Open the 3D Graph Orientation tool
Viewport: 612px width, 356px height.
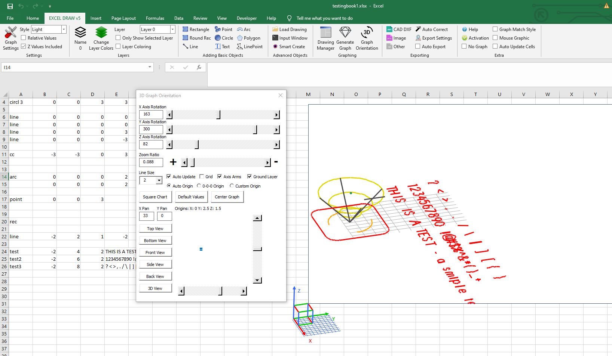367,38
